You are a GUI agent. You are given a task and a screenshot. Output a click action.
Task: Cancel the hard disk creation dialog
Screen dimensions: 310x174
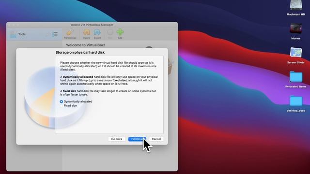coord(156,139)
